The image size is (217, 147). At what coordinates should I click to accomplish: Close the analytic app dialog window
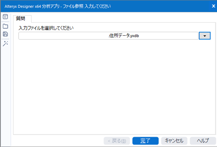point(213,6)
